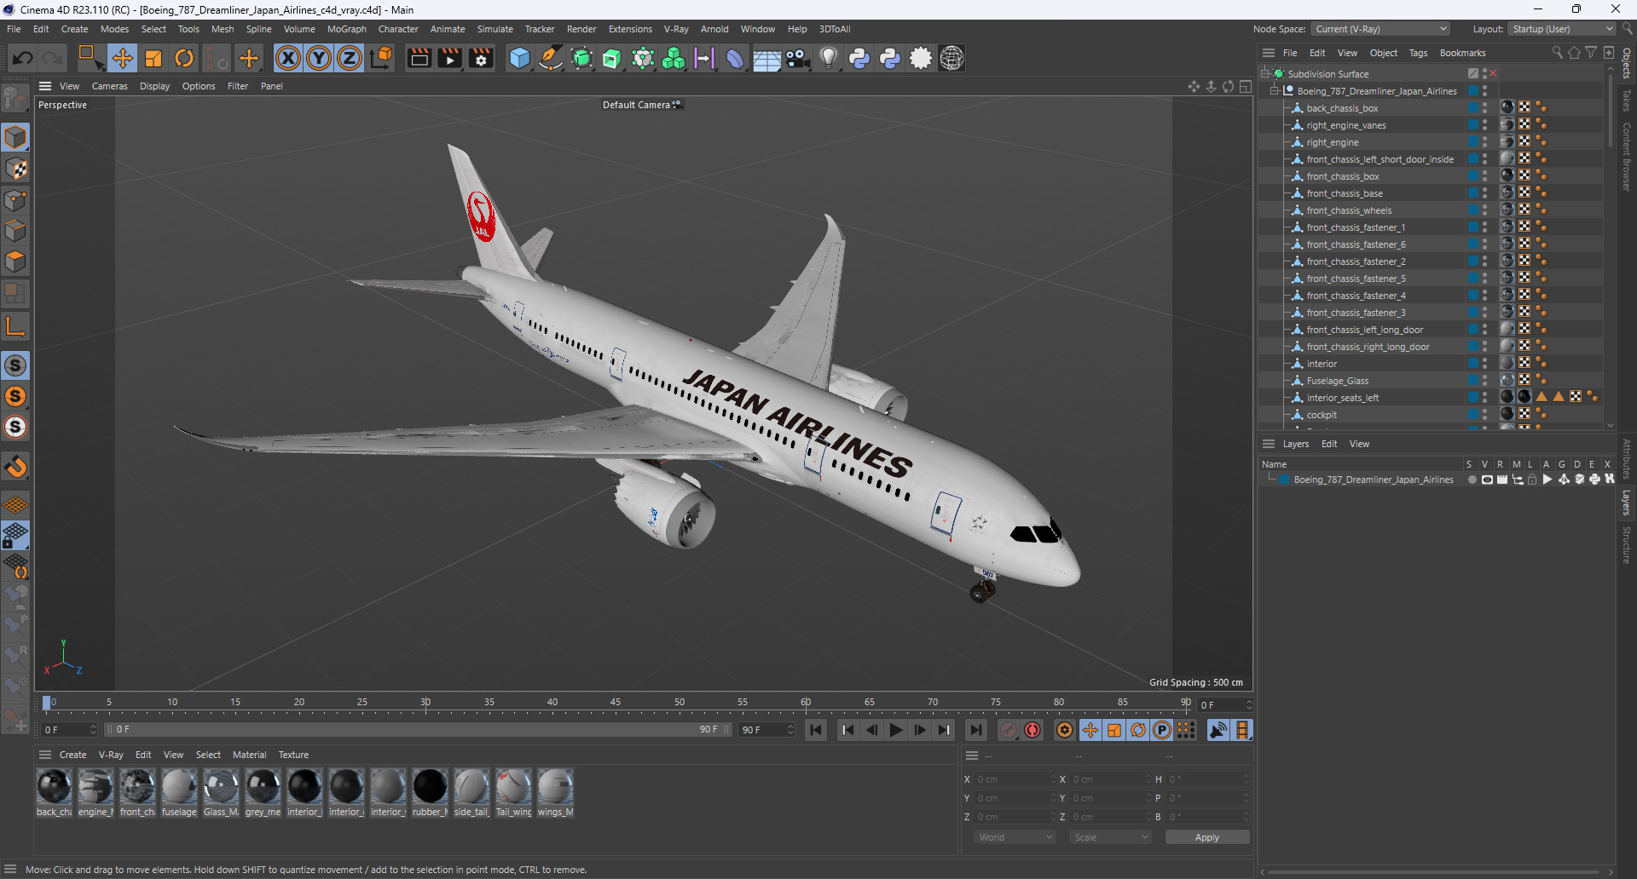Collapse Boeing_787_Dreamliner_Japan_Airlines null node
This screenshot has height=879, width=1637.
(1275, 91)
